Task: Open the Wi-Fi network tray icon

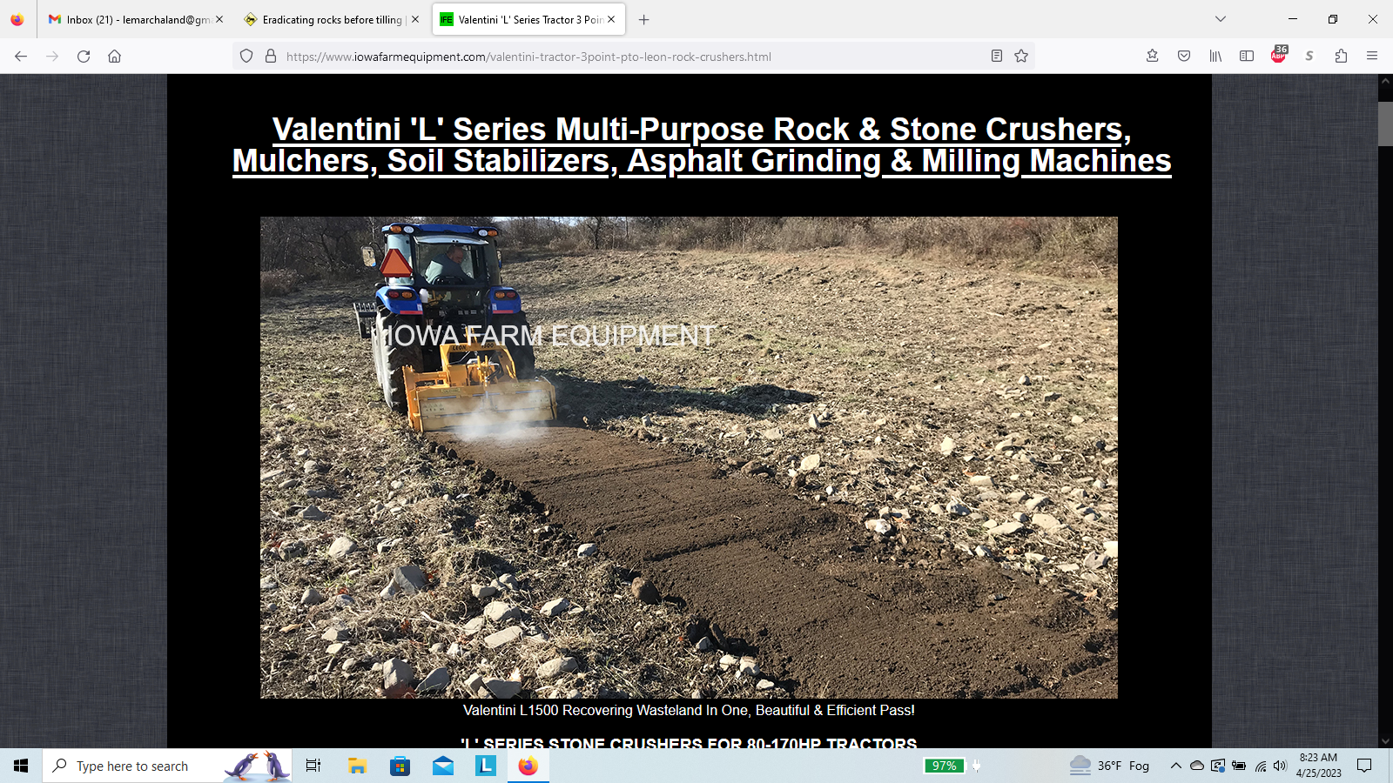Action: coord(1260,766)
